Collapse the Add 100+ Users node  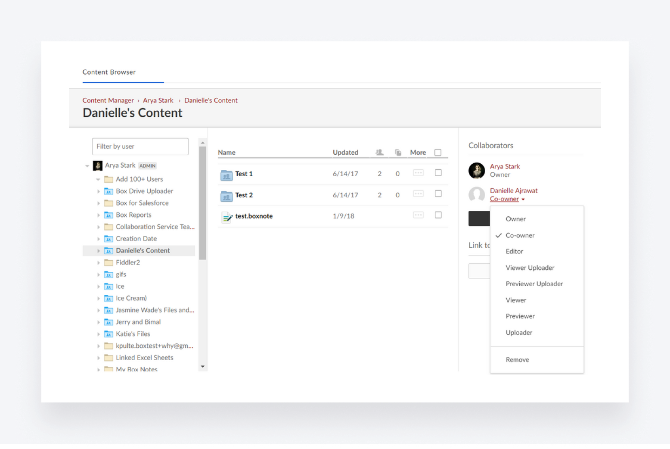click(x=99, y=179)
